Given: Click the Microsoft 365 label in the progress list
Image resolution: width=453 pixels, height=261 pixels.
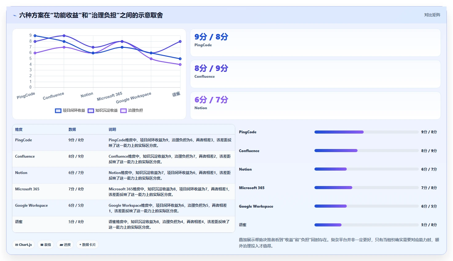Looking at the screenshot, I should point(252,188).
